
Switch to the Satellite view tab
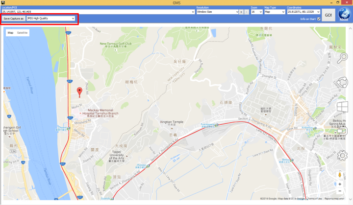pos(22,33)
